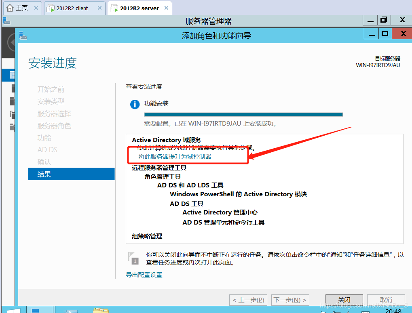
Task: Click the notification flag icon with 1
Action: pyautogui.click(x=133, y=258)
